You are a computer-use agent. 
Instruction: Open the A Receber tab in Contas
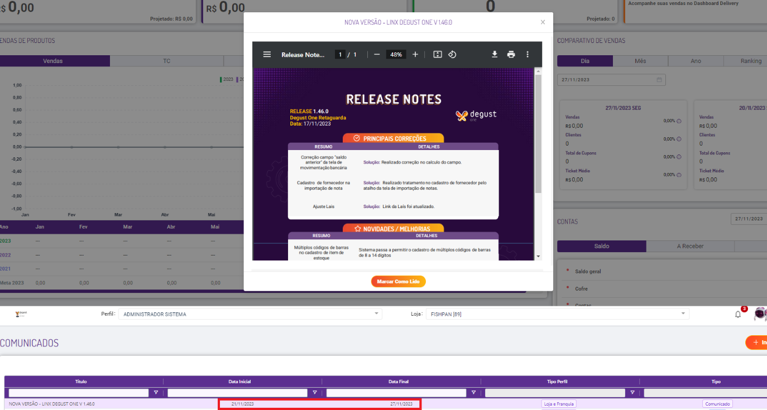691,246
